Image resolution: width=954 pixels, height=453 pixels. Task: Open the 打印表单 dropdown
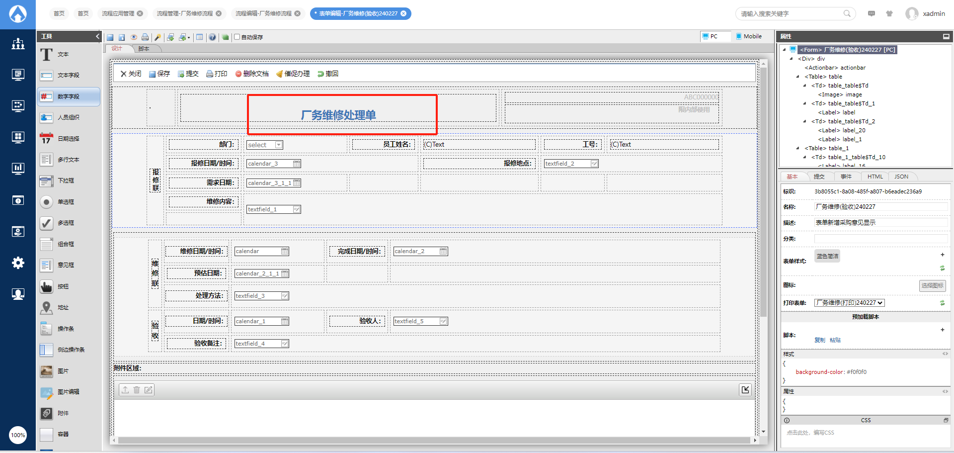pyautogui.click(x=850, y=303)
